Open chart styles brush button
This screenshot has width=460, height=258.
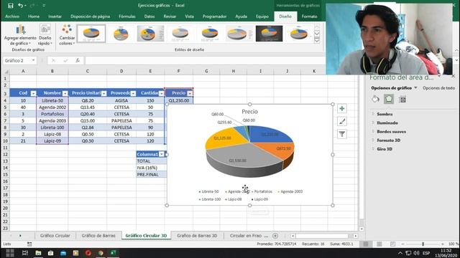342,121
